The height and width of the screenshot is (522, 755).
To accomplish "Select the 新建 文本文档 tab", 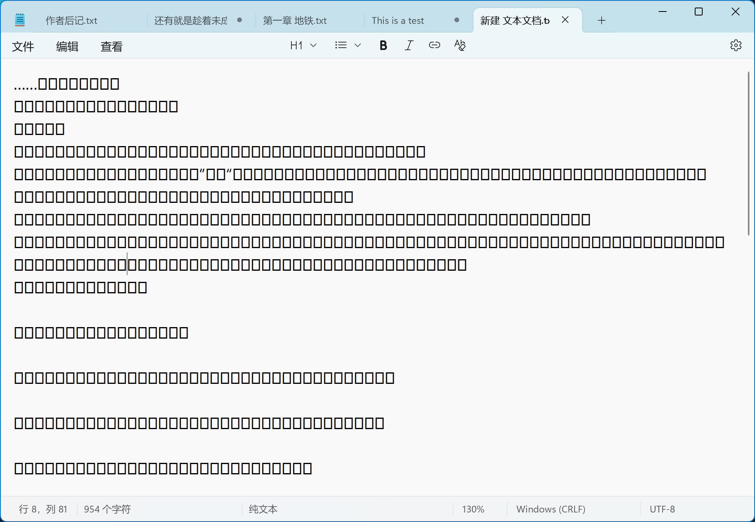I will (x=515, y=20).
